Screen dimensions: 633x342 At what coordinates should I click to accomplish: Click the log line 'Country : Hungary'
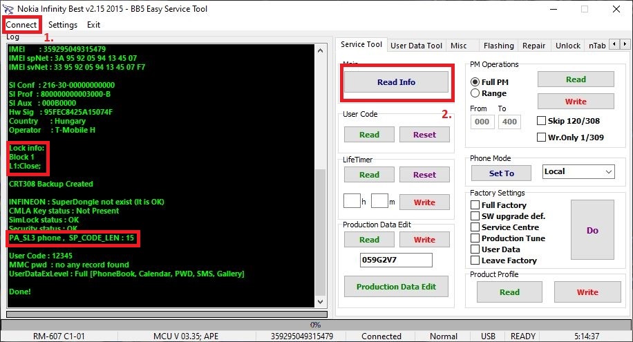coord(47,121)
